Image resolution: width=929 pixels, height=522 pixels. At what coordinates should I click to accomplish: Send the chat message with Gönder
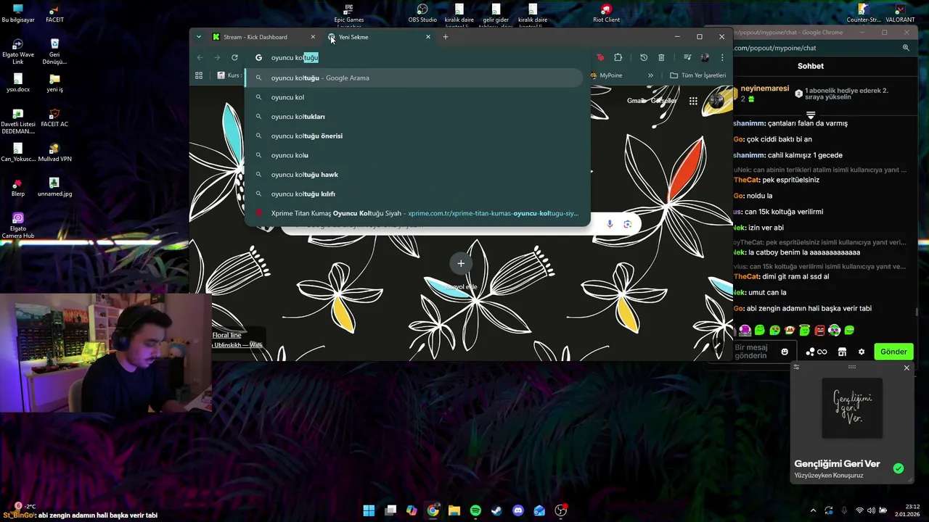click(893, 352)
